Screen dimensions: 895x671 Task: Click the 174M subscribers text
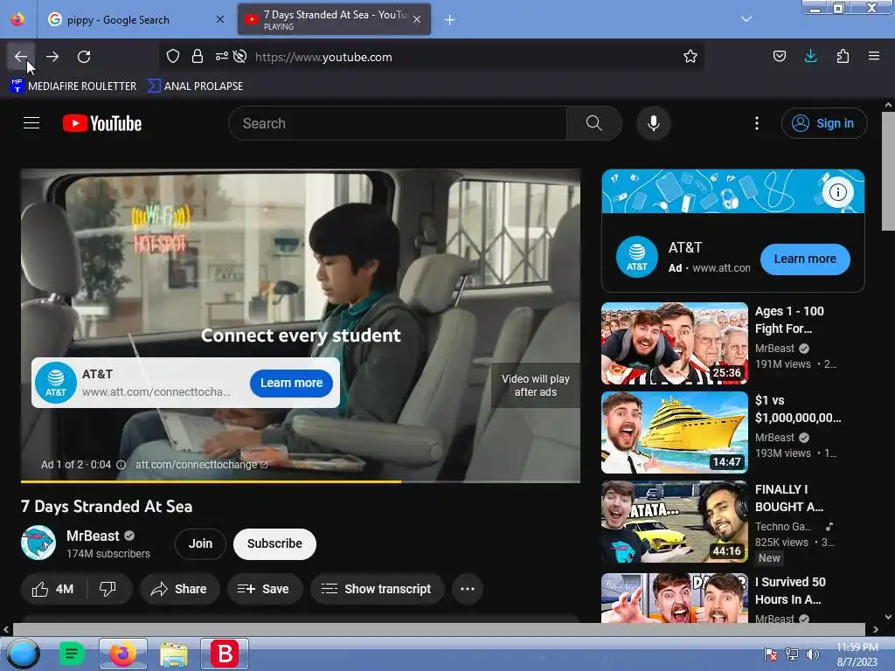108,553
